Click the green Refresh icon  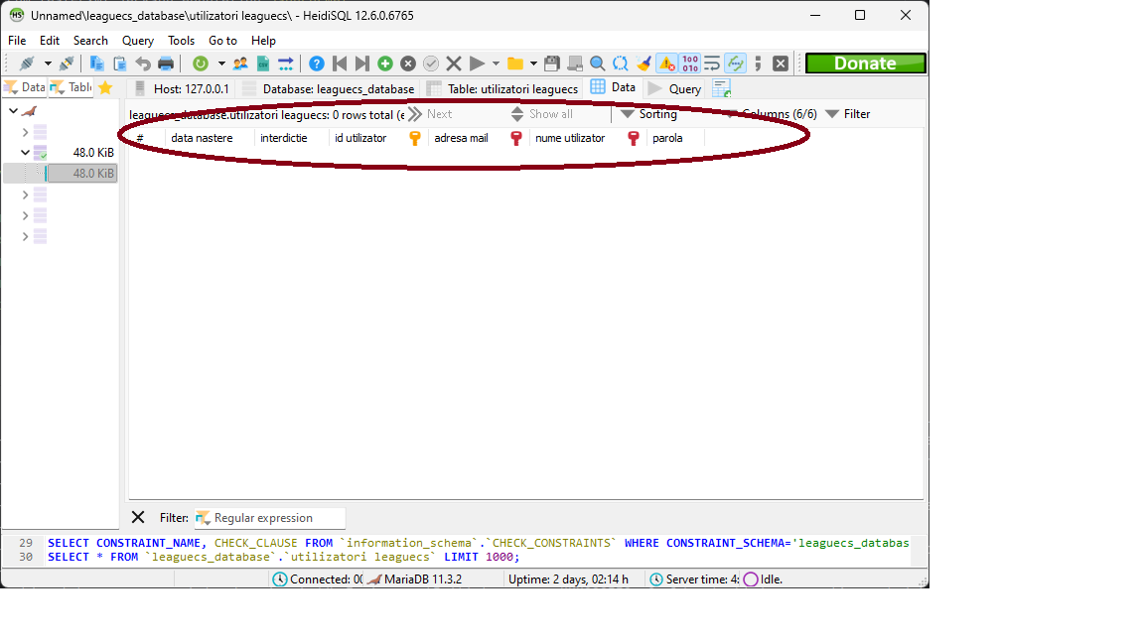point(200,64)
